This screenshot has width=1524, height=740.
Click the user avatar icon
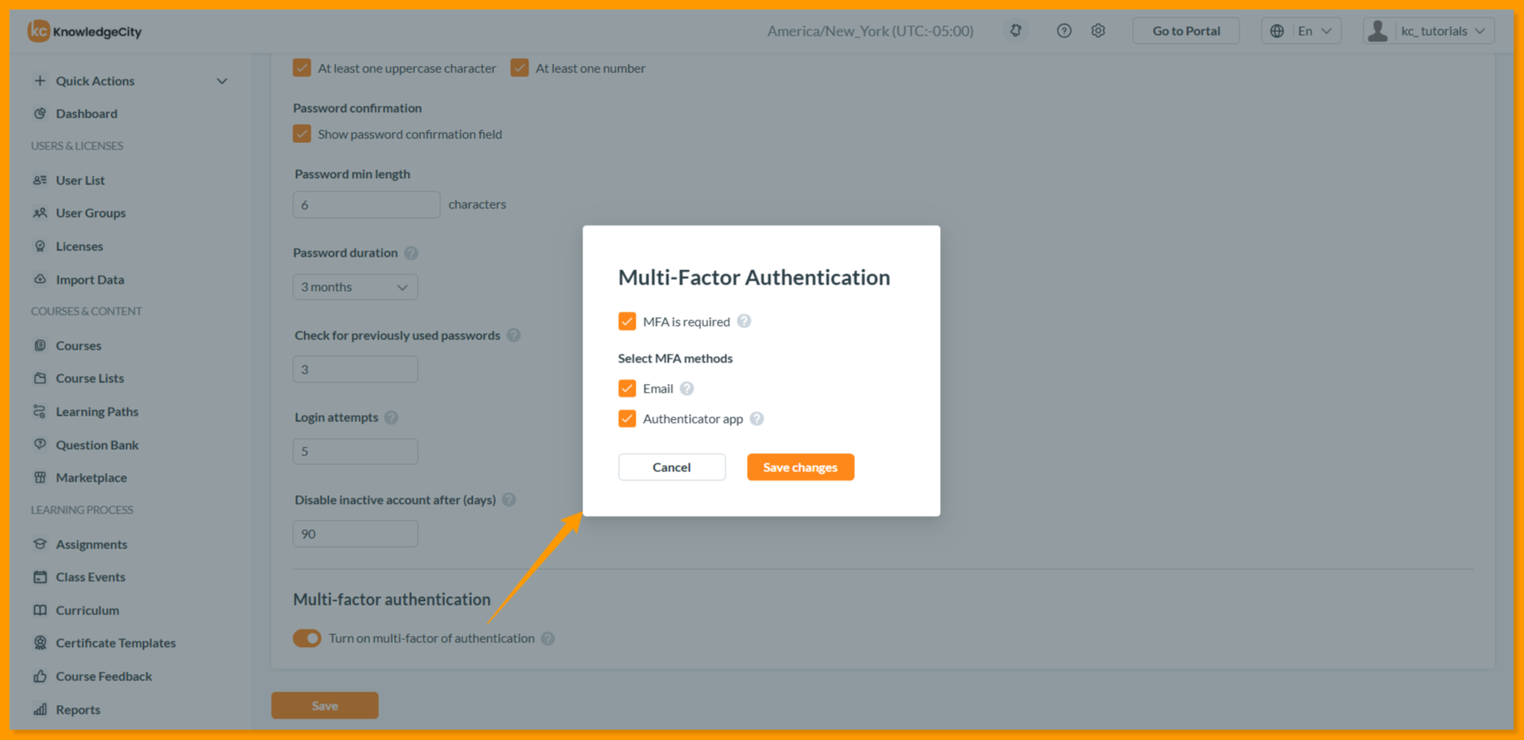point(1378,31)
